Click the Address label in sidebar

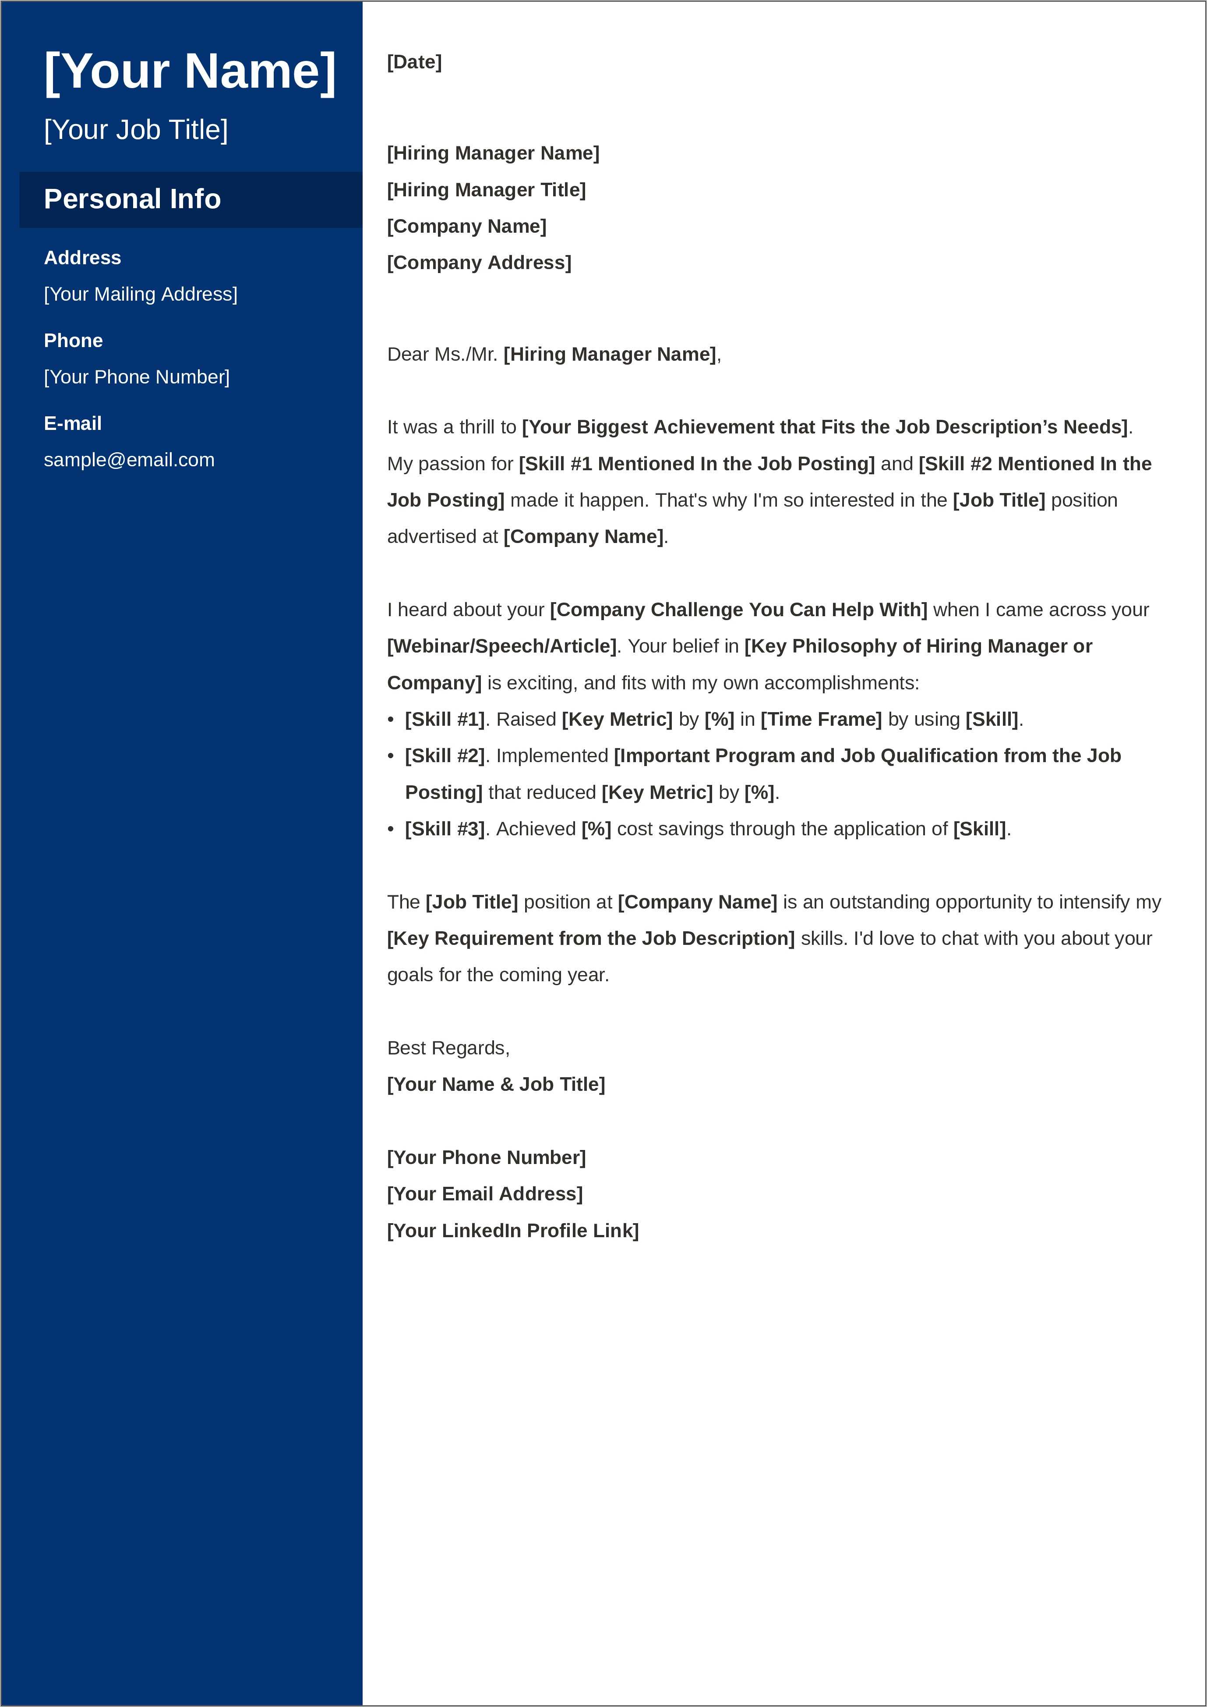tap(82, 258)
